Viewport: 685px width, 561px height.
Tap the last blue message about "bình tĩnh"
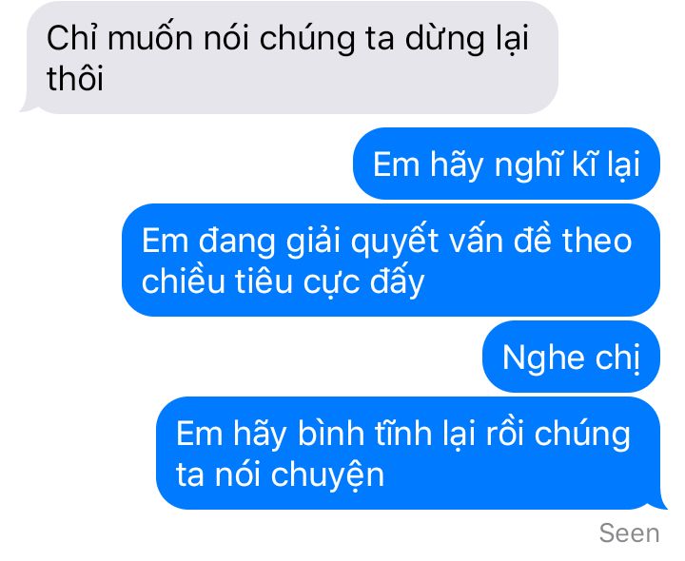coord(411,454)
